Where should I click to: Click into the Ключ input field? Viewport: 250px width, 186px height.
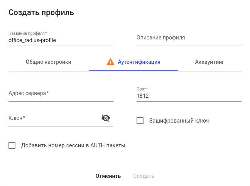click(x=52, y=118)
